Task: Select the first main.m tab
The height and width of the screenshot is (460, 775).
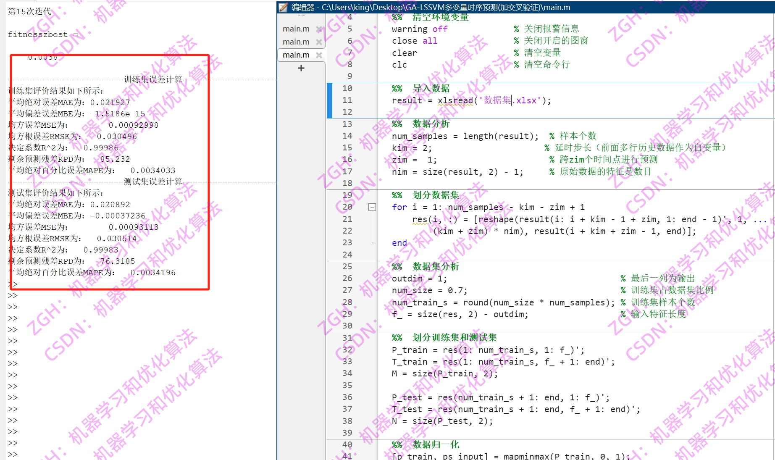Action: point(296,29)
